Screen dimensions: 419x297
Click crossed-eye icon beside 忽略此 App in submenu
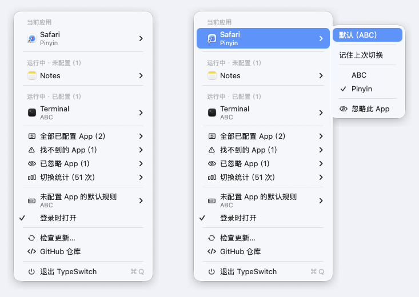(x=344, y=109)
